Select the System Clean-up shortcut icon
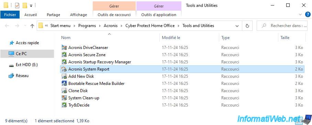Image resolution: width=312 pixels, height=125 pixels. tap(64, 98)
